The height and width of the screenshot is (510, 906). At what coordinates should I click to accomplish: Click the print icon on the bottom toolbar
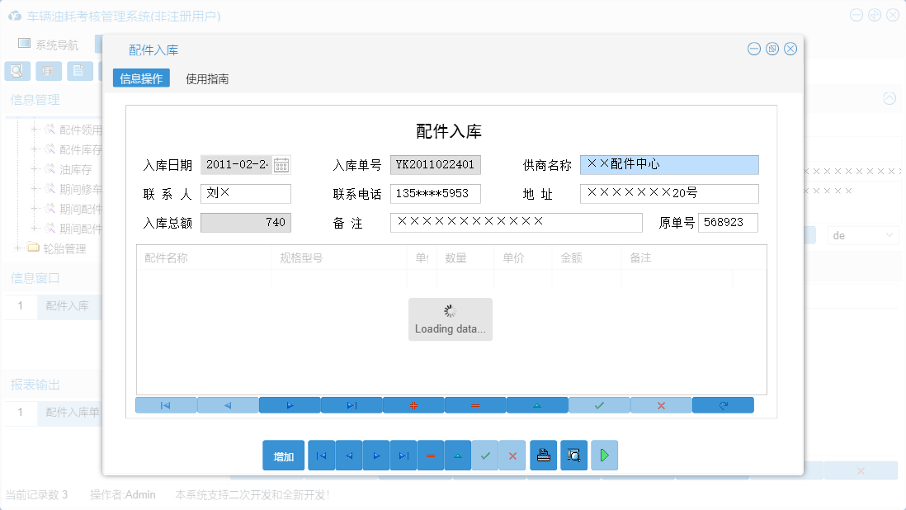543,455
